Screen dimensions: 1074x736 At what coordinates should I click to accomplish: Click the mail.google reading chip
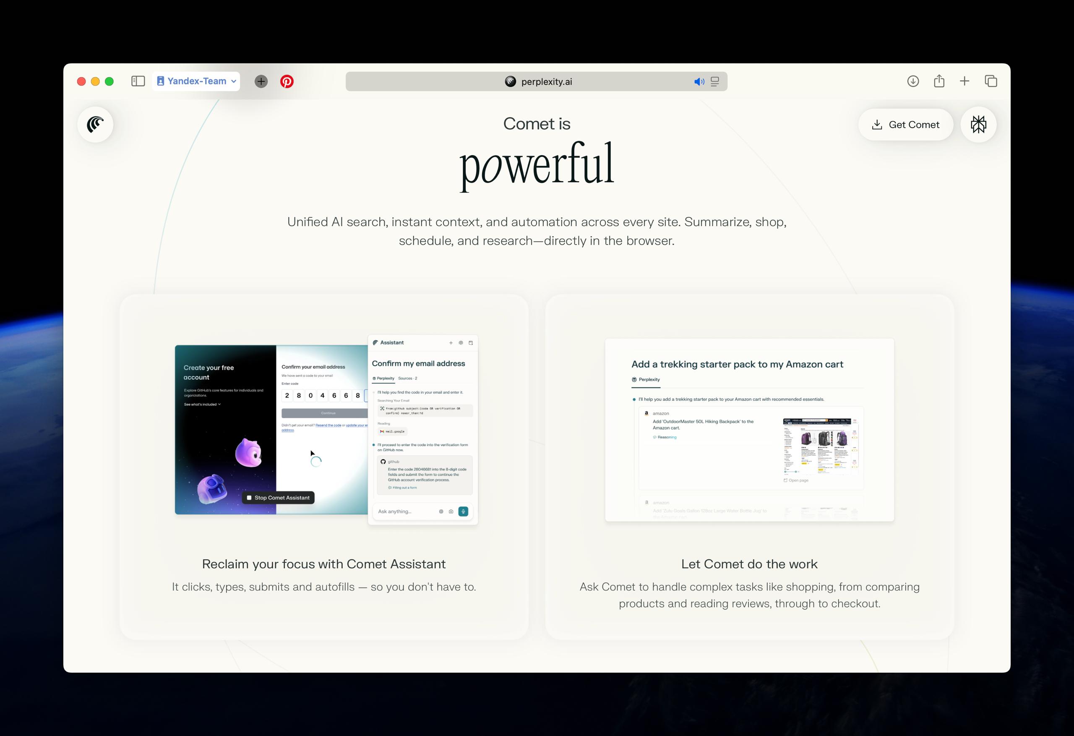(x=392, y=431)
